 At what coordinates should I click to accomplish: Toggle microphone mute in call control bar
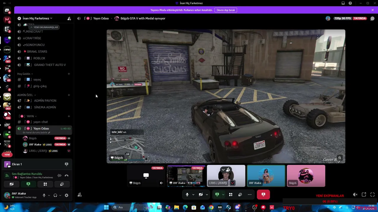click(187, 194)
